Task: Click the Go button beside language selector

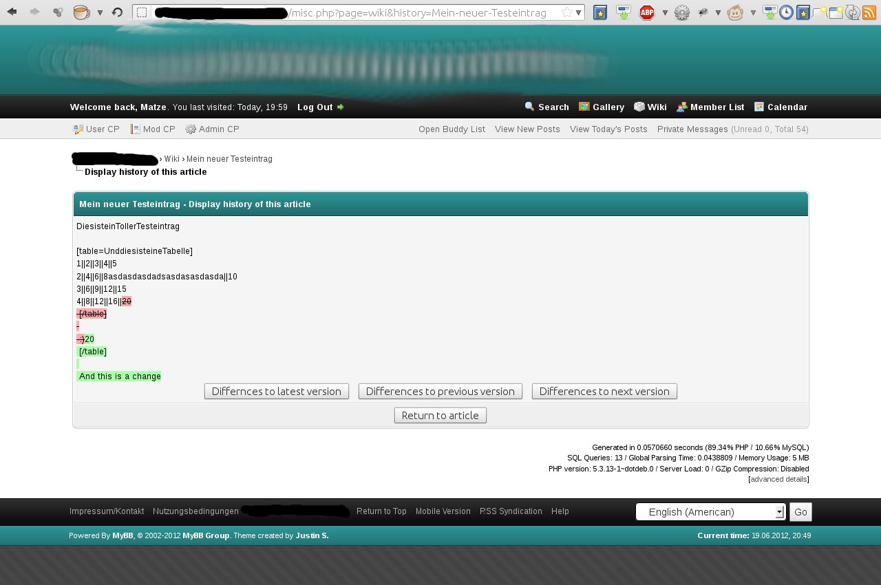Action: (x=800, y=512)
